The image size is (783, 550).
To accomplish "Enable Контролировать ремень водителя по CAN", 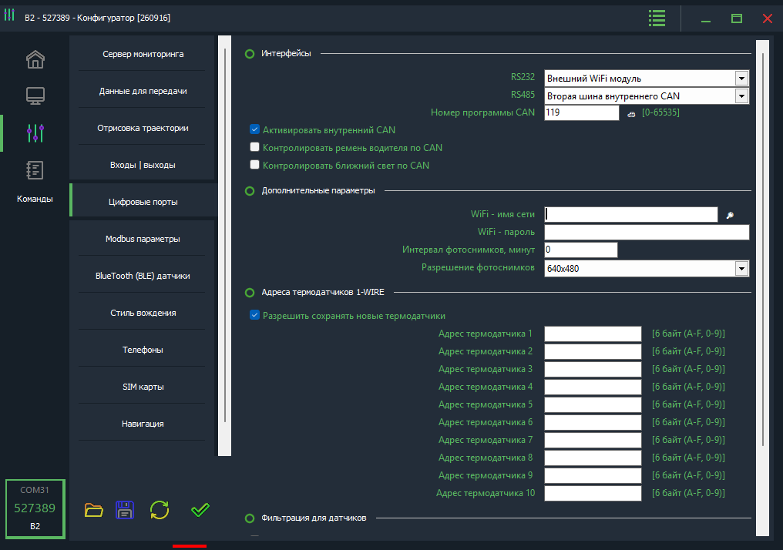I will [254, 147].
